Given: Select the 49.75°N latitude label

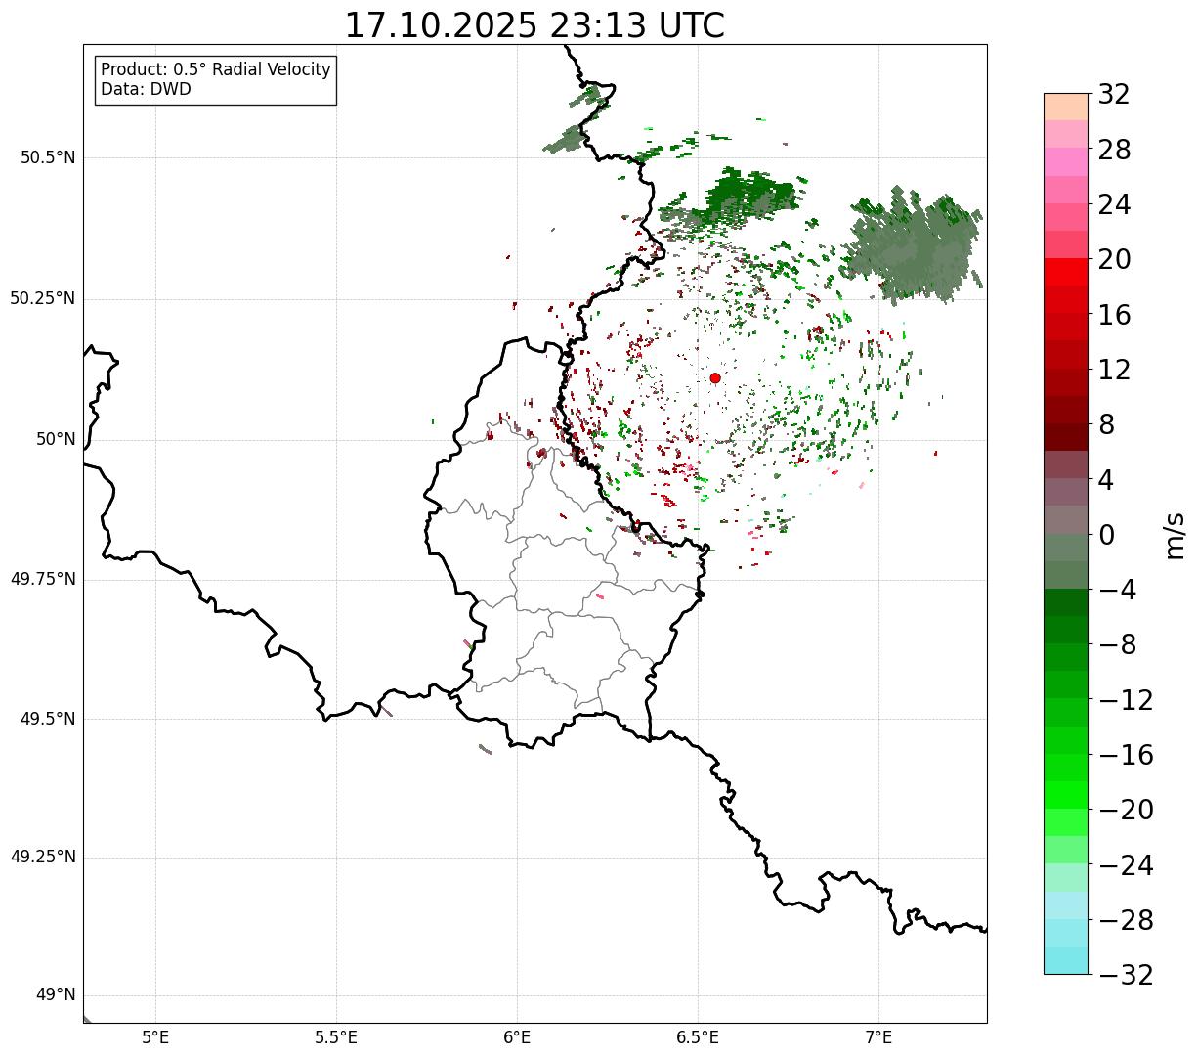Looking at the screenshot, I should [x=43, y=579].
